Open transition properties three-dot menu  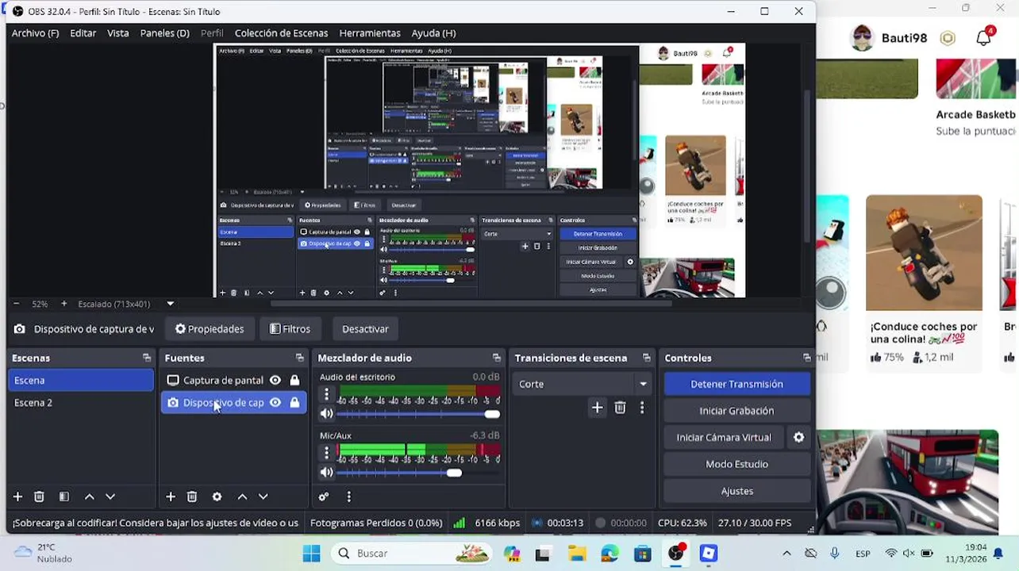tap(642, 408)
